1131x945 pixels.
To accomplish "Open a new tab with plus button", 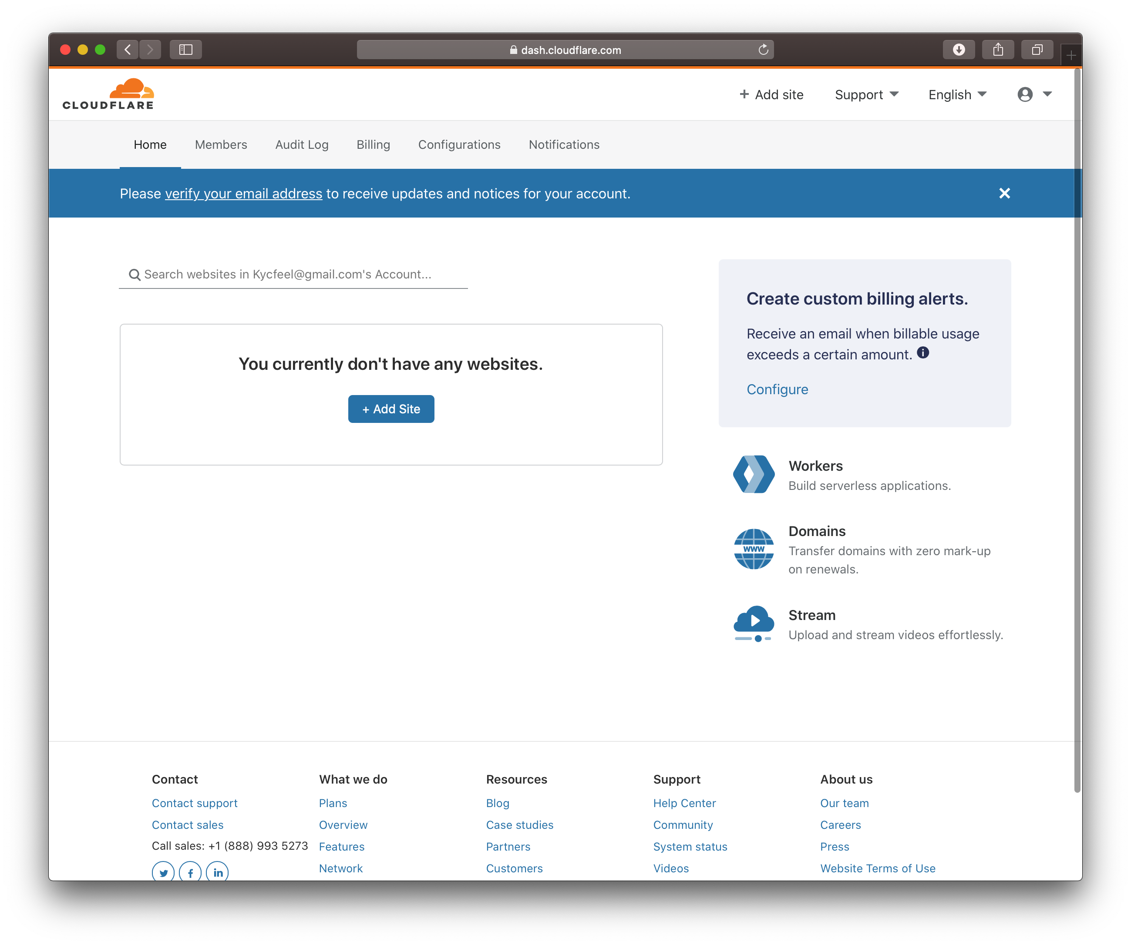I will [x=1071, y=55].
